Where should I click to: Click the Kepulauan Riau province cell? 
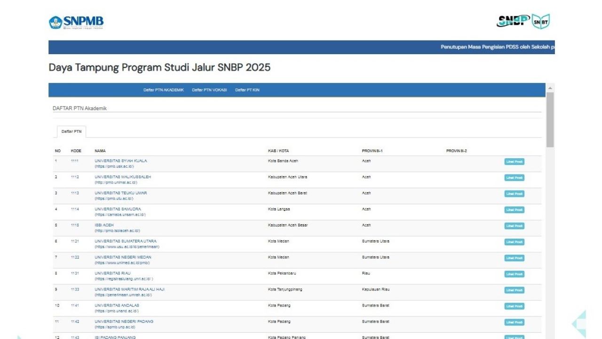[x=376, y=289]
